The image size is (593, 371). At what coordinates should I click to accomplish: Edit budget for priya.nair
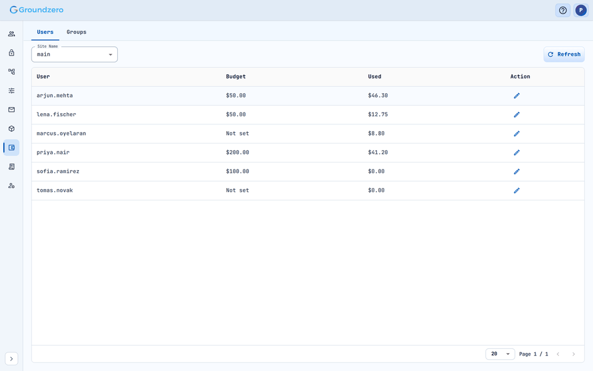[x=516, y=153]
